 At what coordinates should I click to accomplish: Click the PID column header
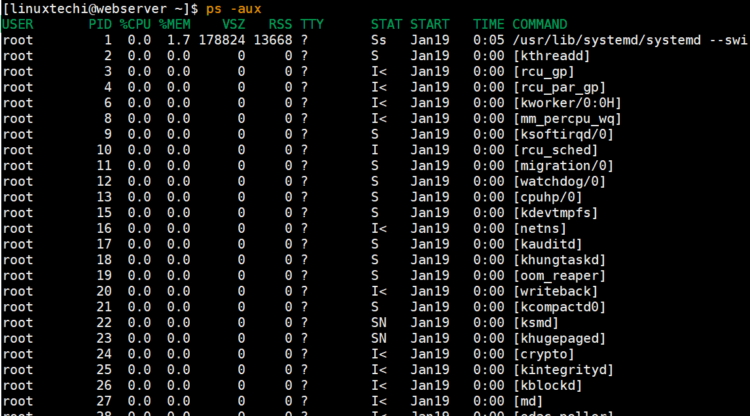[x=100, y=24]
